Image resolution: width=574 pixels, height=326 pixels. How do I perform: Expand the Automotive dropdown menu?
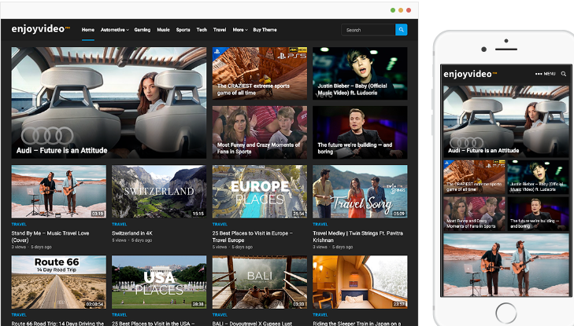click(115, 30)
